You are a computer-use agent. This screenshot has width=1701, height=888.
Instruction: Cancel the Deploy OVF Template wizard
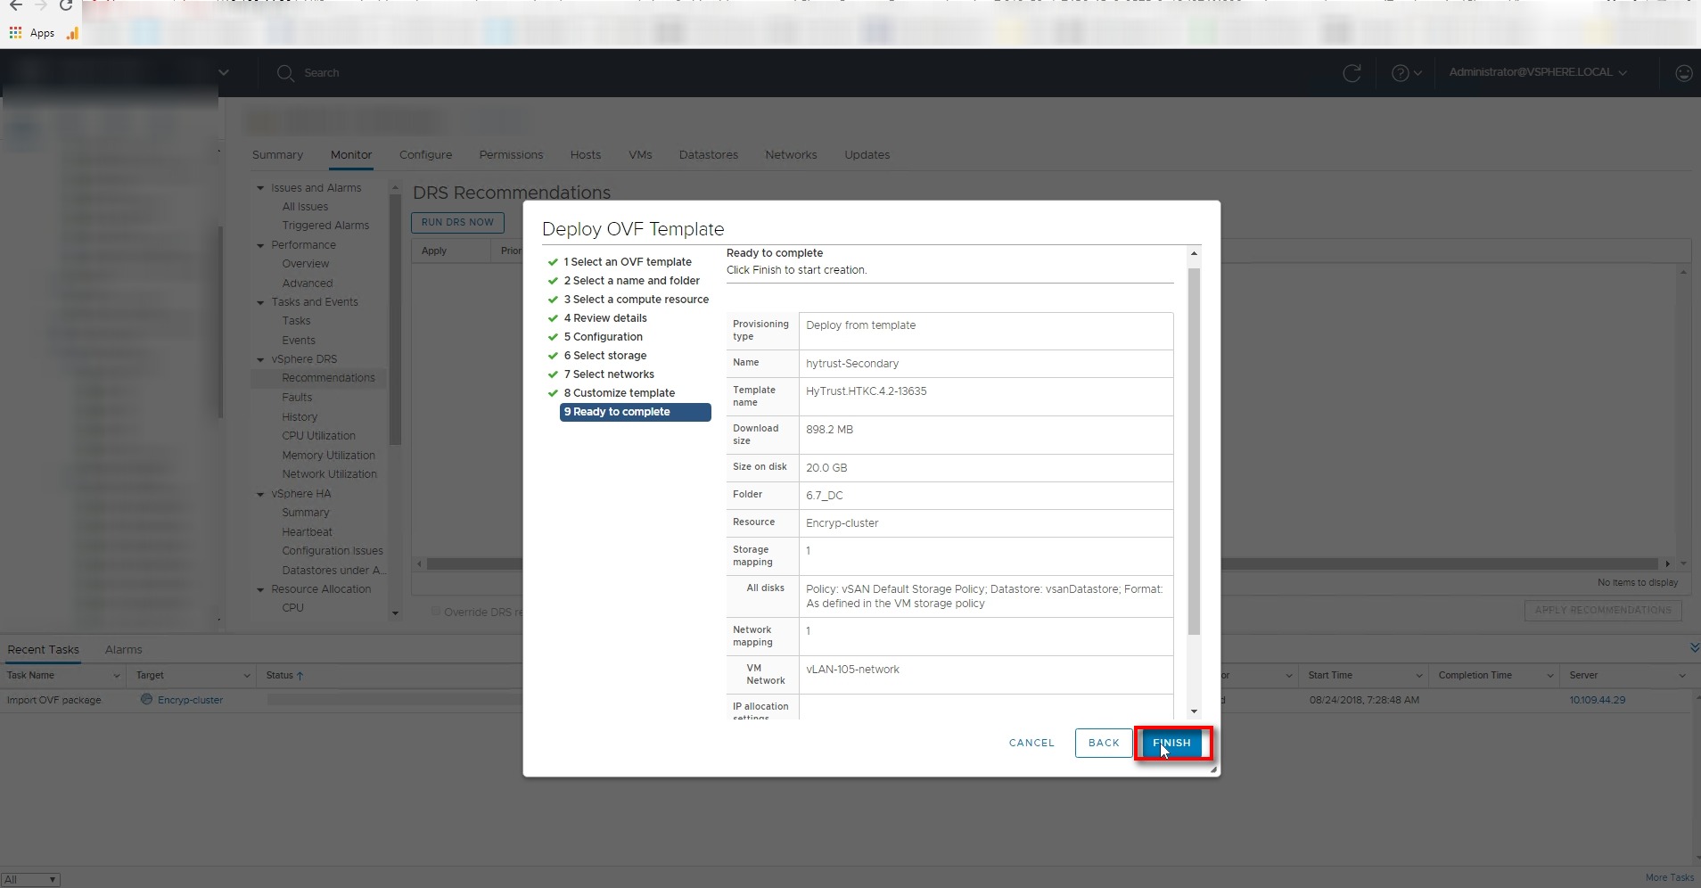click(1031, 743)
